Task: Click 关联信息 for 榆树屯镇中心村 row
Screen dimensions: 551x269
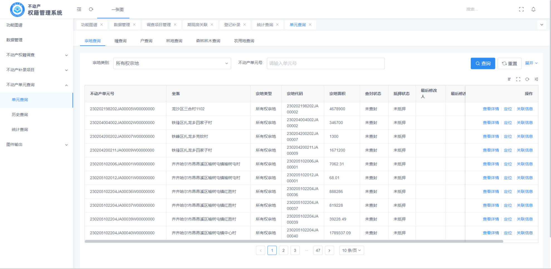Action: (525, 233)
